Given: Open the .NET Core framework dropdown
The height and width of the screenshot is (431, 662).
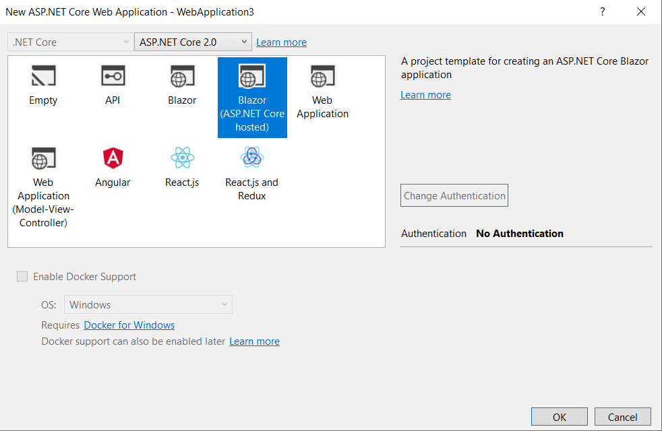Looking at the screenshot, I should click(x=69, y=42).
